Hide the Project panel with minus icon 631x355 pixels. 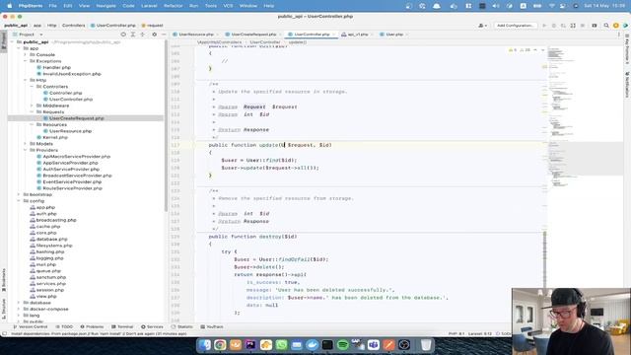point(164,35)
